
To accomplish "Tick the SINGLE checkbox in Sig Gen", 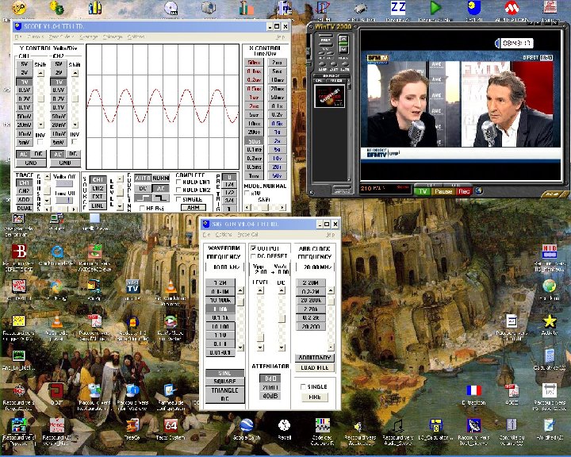I will coord(303,386).
